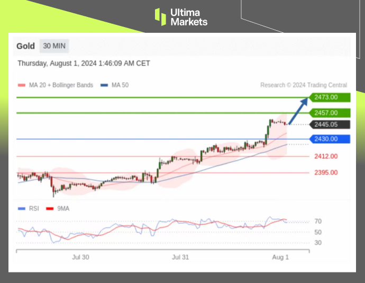
Task: Open the Trading Central research credit
Action: pos(304,85)
